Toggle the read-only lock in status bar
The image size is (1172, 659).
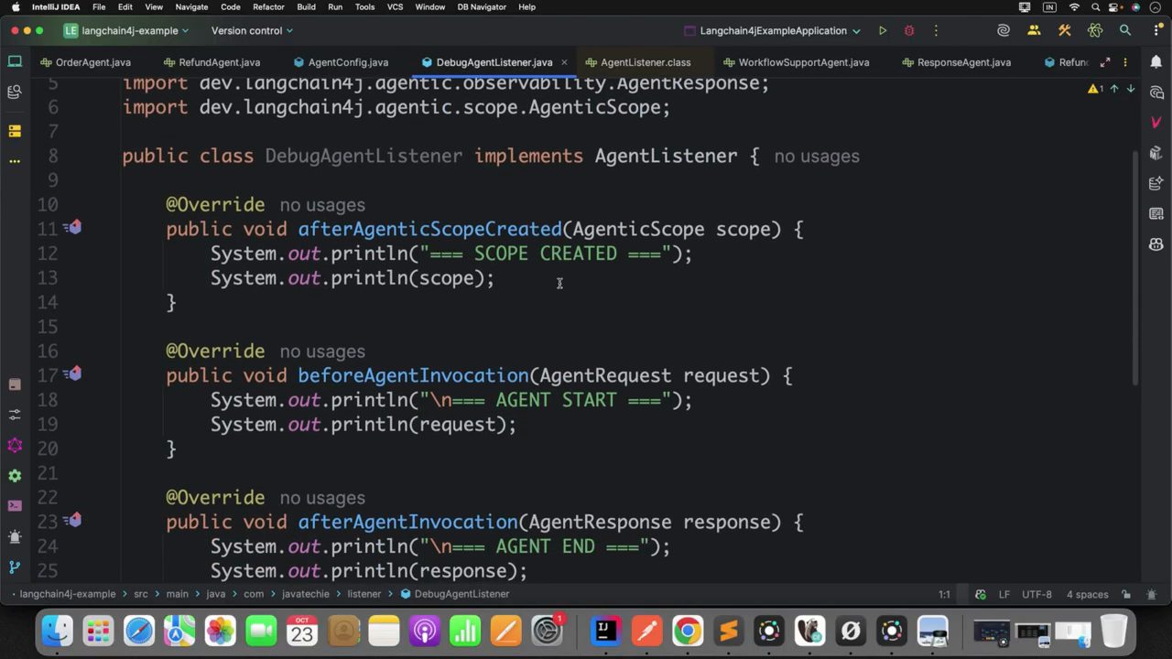pyautogui.click(x=1126, y=594)
